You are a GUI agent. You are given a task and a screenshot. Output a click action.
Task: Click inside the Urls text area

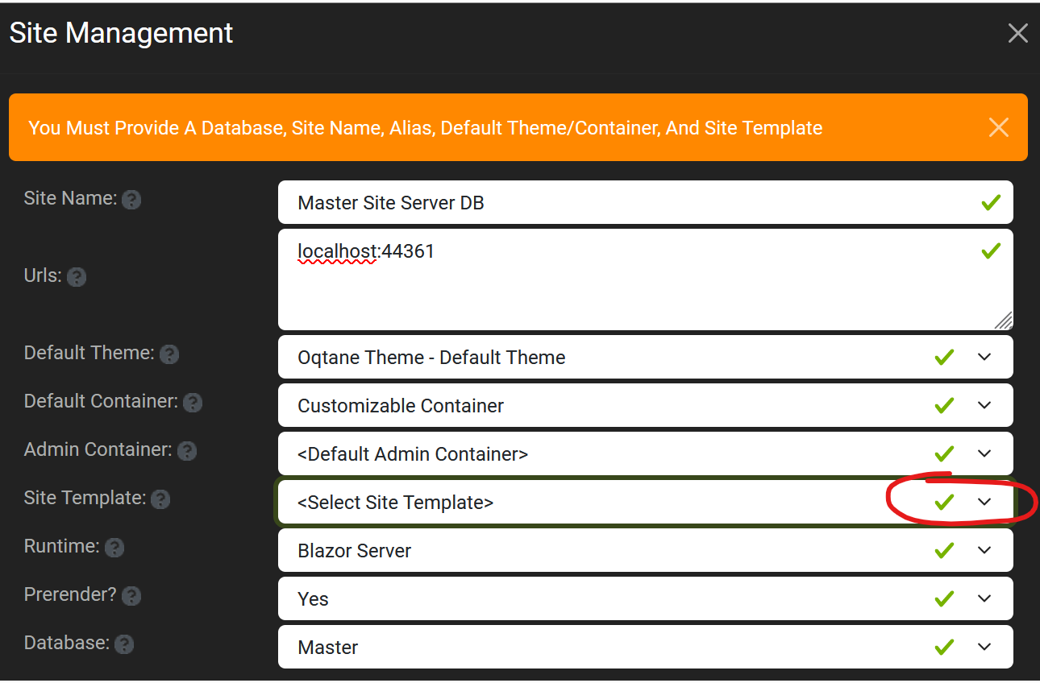tap(564, 279)
